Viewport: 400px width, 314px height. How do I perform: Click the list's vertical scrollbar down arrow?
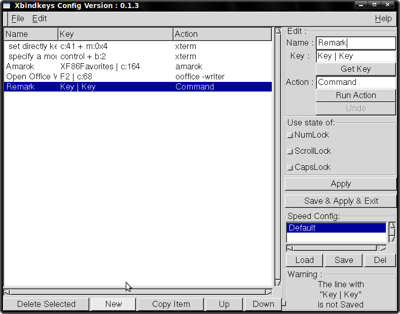pyautogui.click(x=278, y=283)
